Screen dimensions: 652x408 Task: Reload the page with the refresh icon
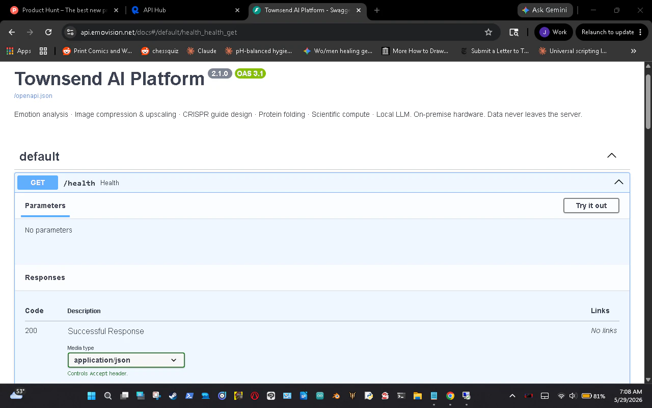(48, 32)
